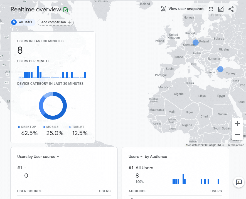Open the View user snapshot tool
The height and width of the screenshot is (199, 246).
click(182, 9)
